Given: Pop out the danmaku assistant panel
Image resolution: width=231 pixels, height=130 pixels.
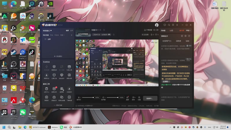Looking at the screenshot, I should coord(189,36).
